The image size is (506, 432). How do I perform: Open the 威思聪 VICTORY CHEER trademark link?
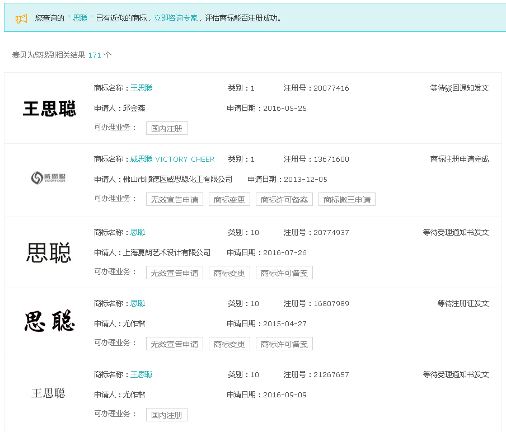coord(172,159)
